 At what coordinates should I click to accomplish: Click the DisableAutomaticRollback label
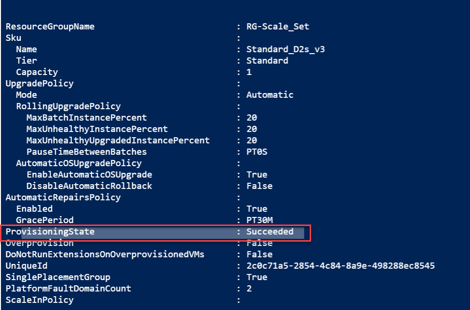point(89,186)
